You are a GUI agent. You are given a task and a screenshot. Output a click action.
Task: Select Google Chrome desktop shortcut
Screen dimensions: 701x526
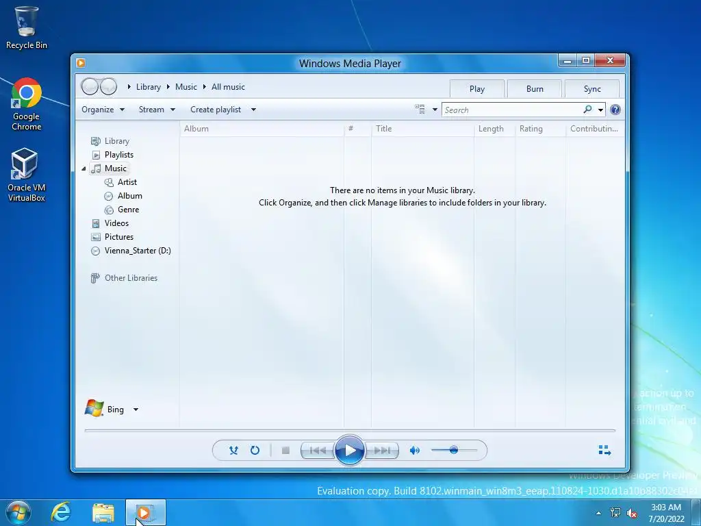pos(27,105)
